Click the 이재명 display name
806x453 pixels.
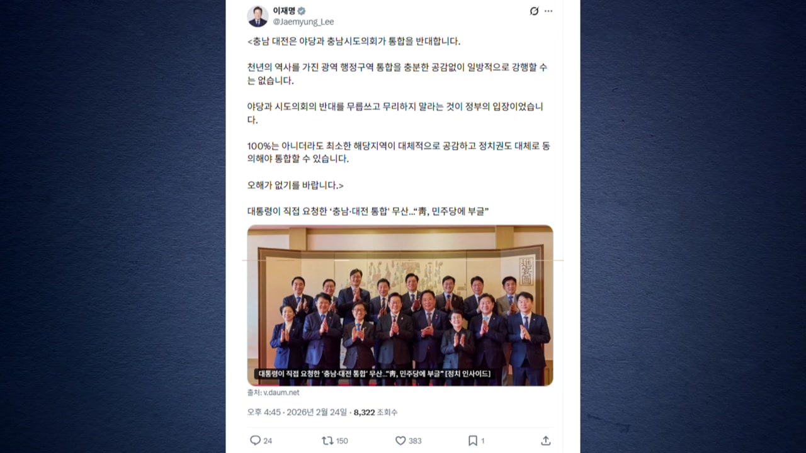pyautogui.click(x=284, y=11)
